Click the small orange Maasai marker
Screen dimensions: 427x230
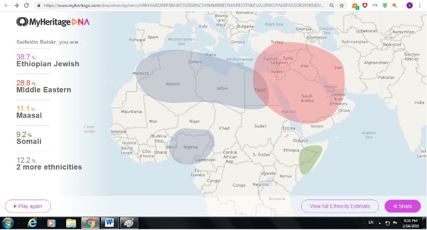point(276,184)
